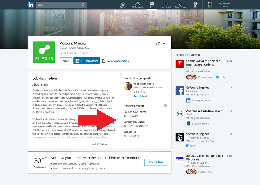The width and height of the screenshot is (260, 185).
Task: Click the PREMIUM badge under Angelina DiNapoli
Action: 140,92
